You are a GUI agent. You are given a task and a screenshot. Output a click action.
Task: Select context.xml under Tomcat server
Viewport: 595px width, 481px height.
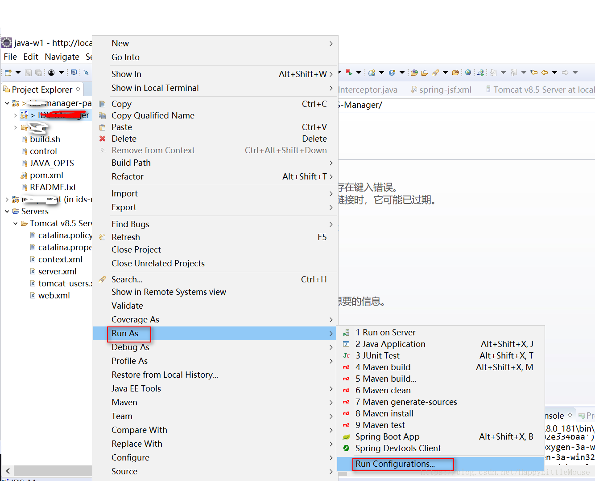(60, 259)
